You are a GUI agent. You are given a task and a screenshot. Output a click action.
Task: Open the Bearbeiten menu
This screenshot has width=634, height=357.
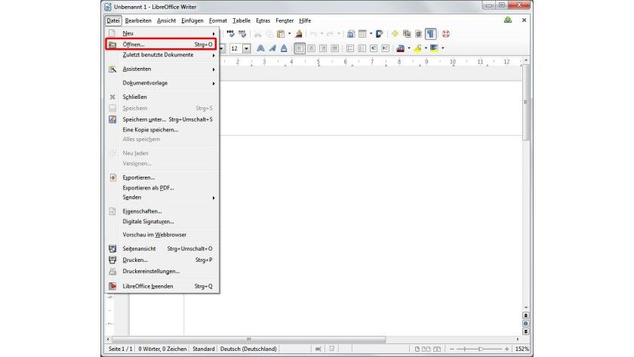click(x=138, y=20)
